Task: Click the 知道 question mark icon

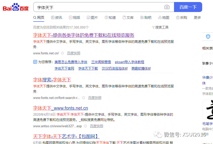Action: coord(106,18)
